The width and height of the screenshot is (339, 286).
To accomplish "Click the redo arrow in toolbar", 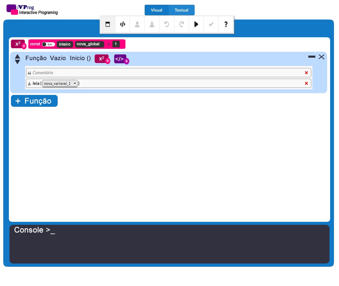I will [182, 25].
